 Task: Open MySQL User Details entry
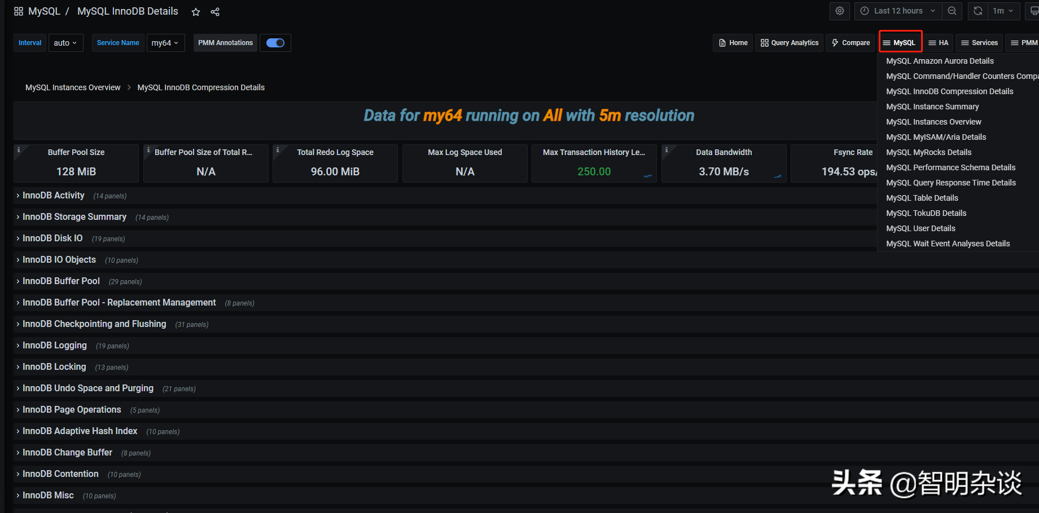(x=920, y=228)
